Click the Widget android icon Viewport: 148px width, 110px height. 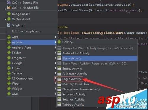pos(9,88)
